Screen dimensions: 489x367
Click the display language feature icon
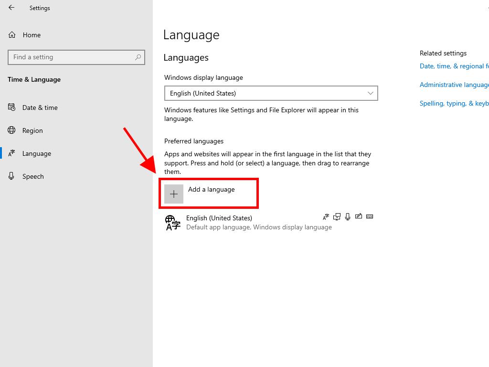point(326,216)
